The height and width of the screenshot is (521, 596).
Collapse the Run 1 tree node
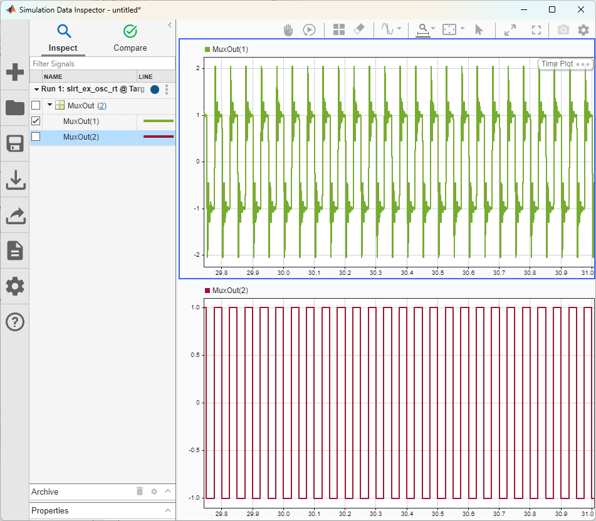point(36,90)
